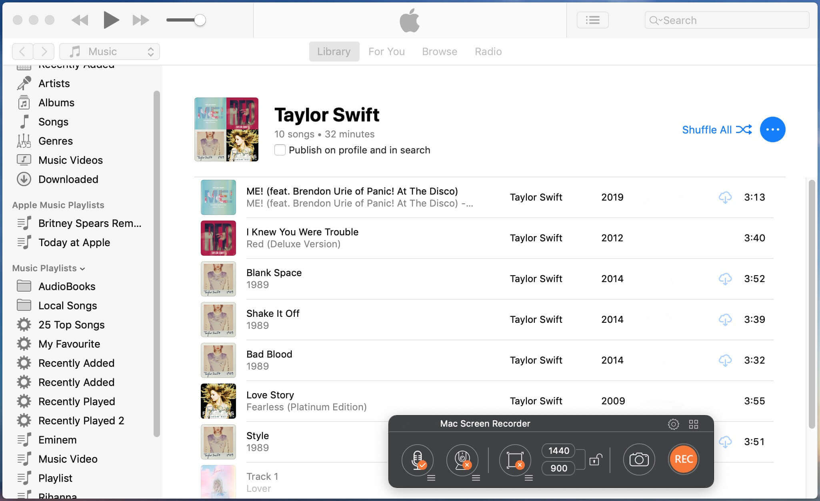Image resolution: width=820 pixels, height=501 pixels.
Task: Click the download icon for Blank Space
Action: (724, 278)
